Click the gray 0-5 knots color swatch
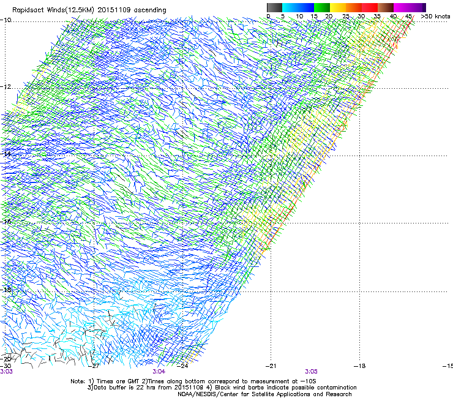 pos(274,7)
